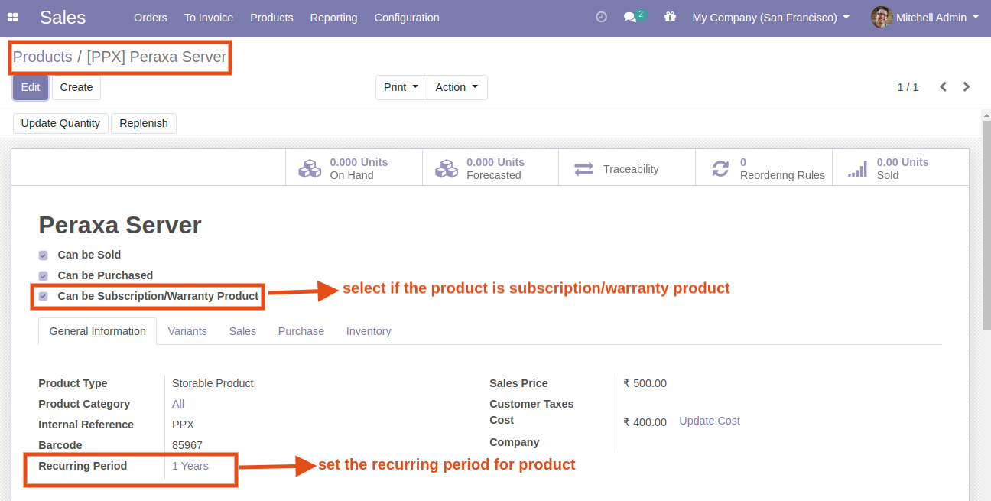This screenshot has width=991, height=501.
Task: Open the apps grid menu icon
Action: coord(12,17)
